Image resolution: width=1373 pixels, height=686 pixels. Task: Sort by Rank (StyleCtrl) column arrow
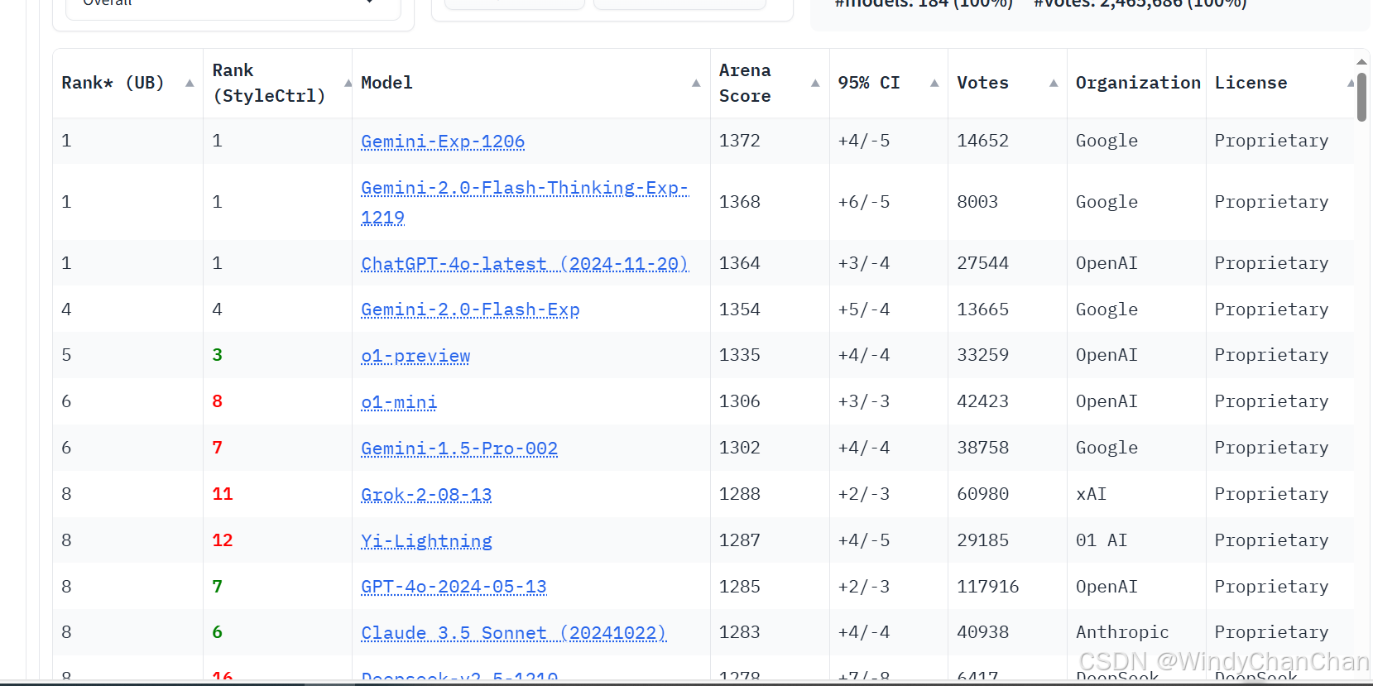coord(348,84)
